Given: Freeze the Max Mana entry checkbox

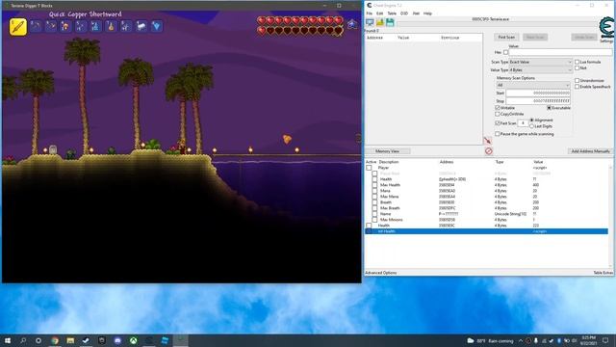Looking at the screenshot, I should (374, 197).
